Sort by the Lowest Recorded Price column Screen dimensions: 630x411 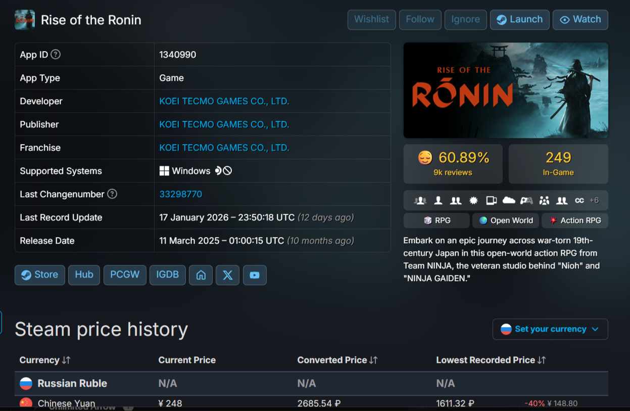491,360
